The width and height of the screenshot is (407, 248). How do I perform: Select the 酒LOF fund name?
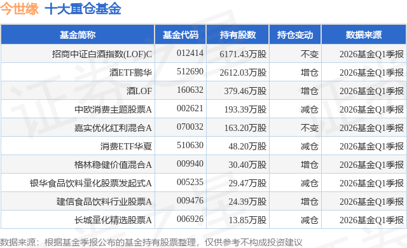tap(139, 91)
